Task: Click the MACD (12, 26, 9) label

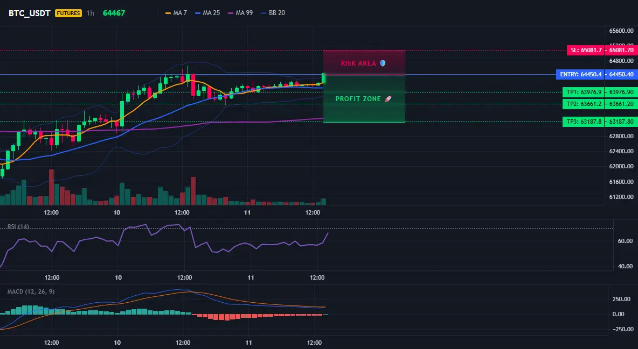Action: pyautogui.click(x=31, y=291)
